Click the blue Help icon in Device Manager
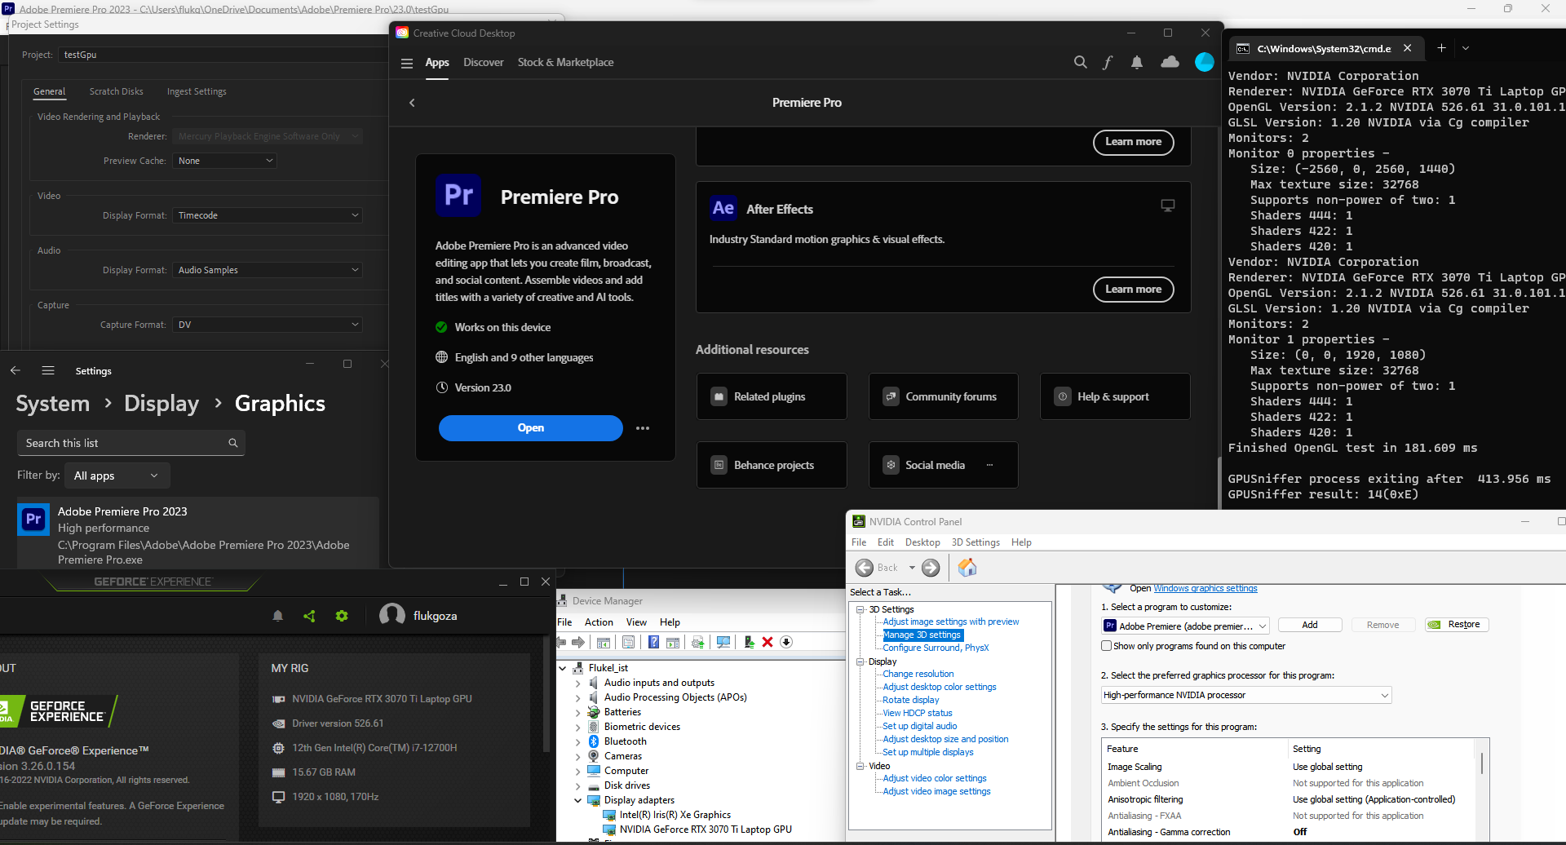Image resolution: width=1566 pixels, height=845 pixels. (x=653, y=642)
